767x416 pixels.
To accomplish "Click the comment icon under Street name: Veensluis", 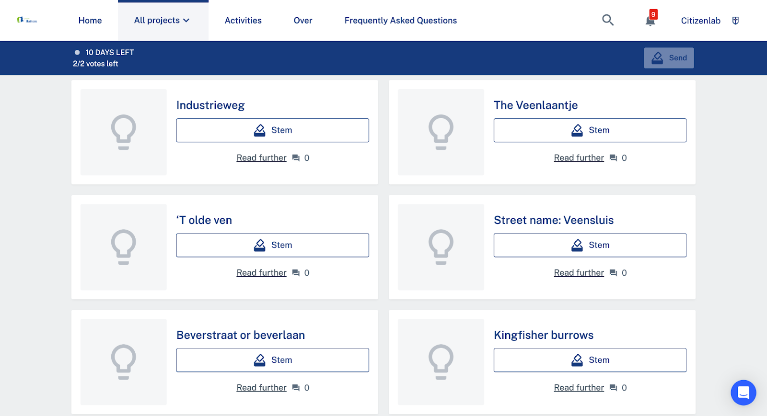I will [x=613, y=273].
